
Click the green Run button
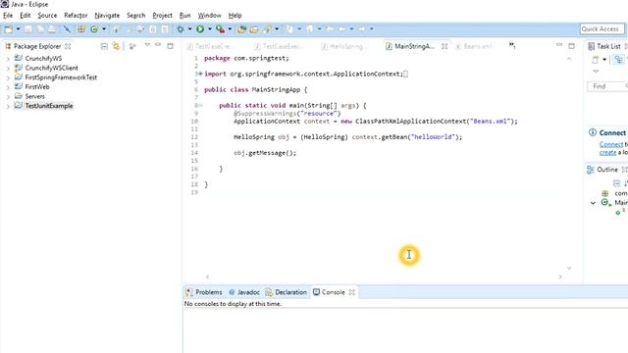pyautogui.click(x=200, y=28)
